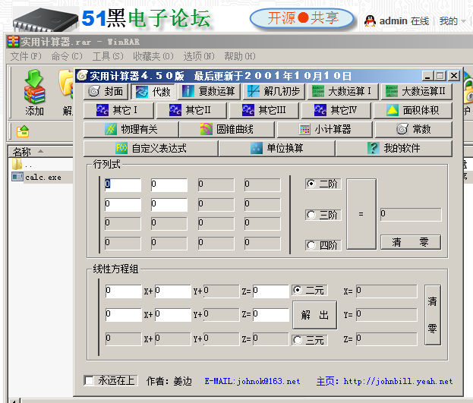Focus determinant row 1 column 2 field

pyautogui.click(x=169, y=185)
